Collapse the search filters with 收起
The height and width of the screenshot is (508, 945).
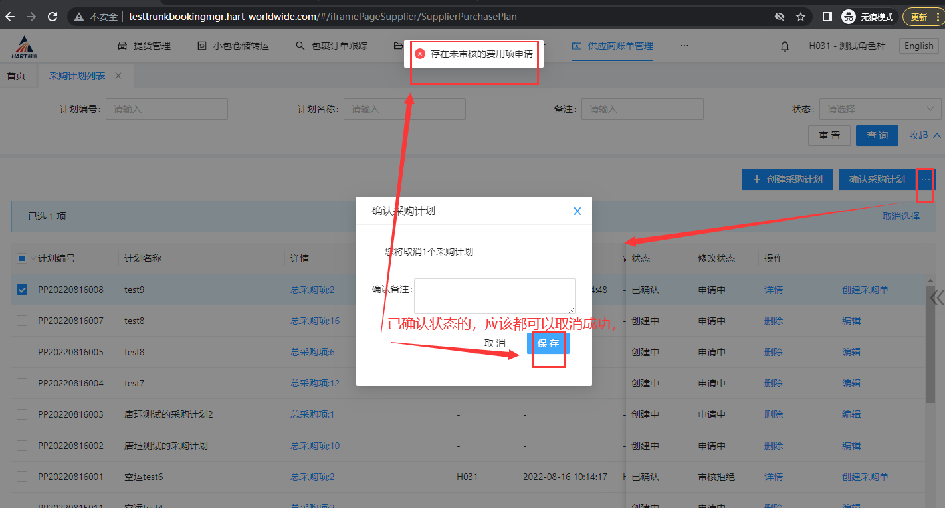point(924,135)
